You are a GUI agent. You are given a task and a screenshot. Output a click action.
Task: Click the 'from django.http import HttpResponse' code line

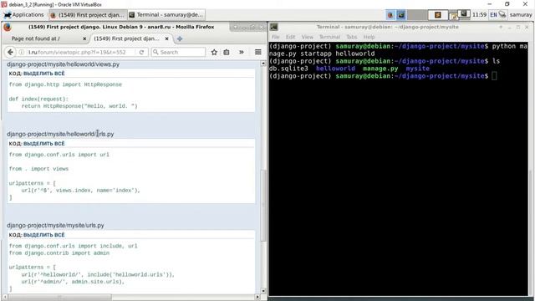(65, 84)
